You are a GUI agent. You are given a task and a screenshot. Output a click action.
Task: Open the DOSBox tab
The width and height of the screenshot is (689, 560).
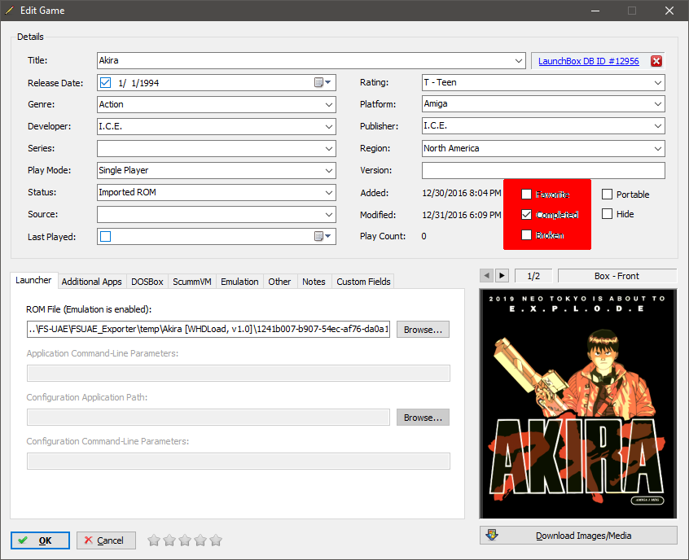[147, 282]
